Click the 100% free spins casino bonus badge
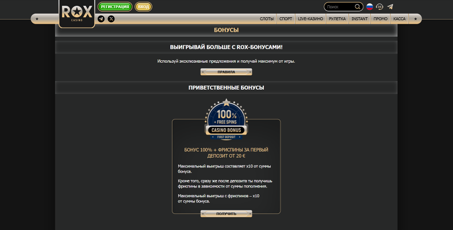The image size is (453, 230). pyautogui.click(x=226, y=120)
